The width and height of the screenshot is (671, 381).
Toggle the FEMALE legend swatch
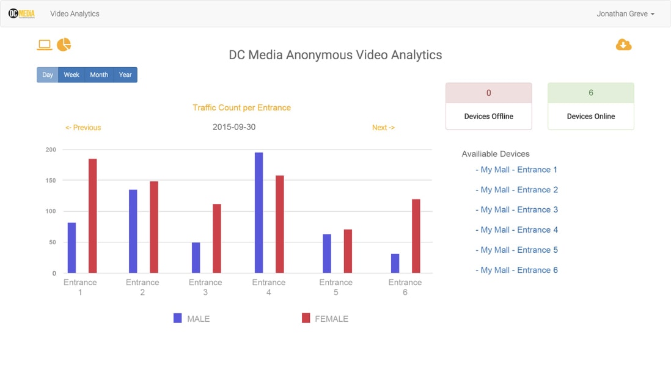click(306, 318)
